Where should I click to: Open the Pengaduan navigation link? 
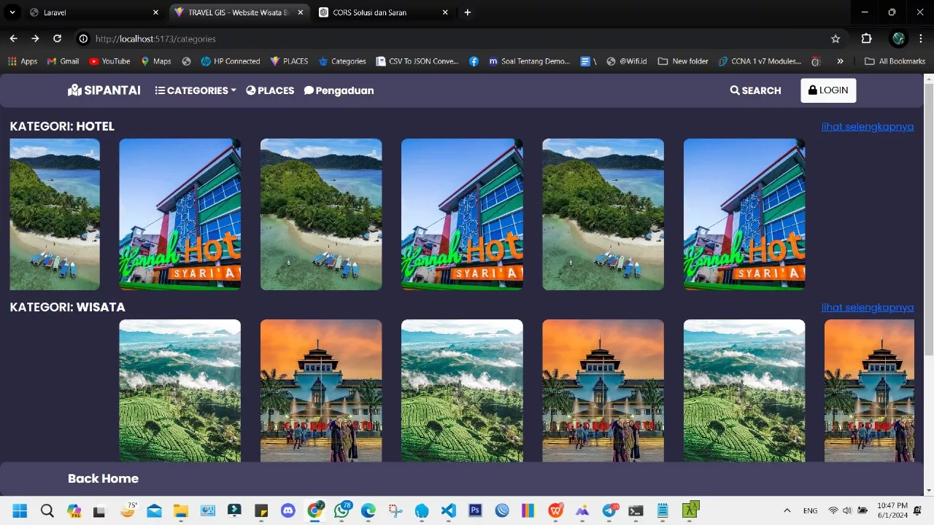(339, 90)
